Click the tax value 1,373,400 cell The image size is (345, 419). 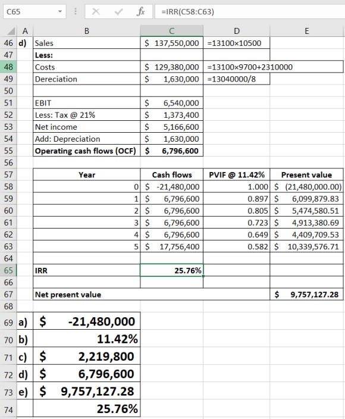click(x=172, y=115)
